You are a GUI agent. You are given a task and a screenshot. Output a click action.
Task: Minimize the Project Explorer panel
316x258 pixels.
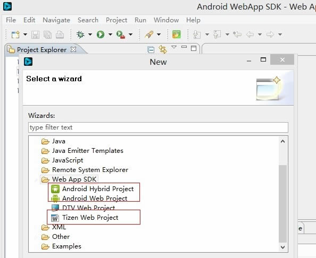click(x=184, y=47)
